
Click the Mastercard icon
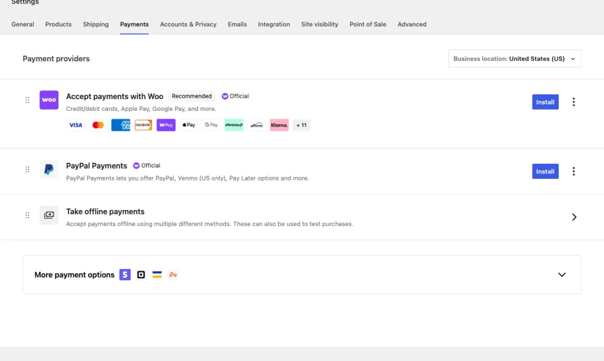(x=98, y=125)
